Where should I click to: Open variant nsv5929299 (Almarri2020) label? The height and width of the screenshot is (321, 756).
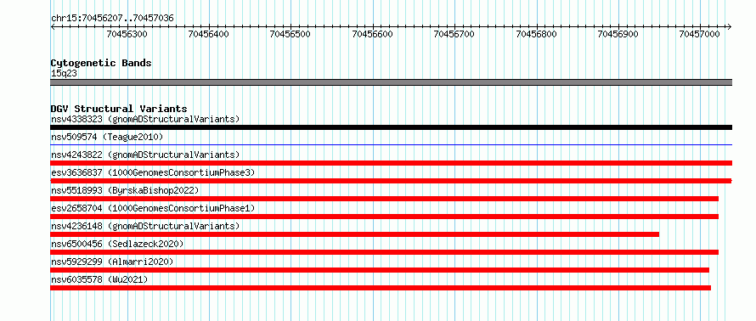(x=112, y=262)
